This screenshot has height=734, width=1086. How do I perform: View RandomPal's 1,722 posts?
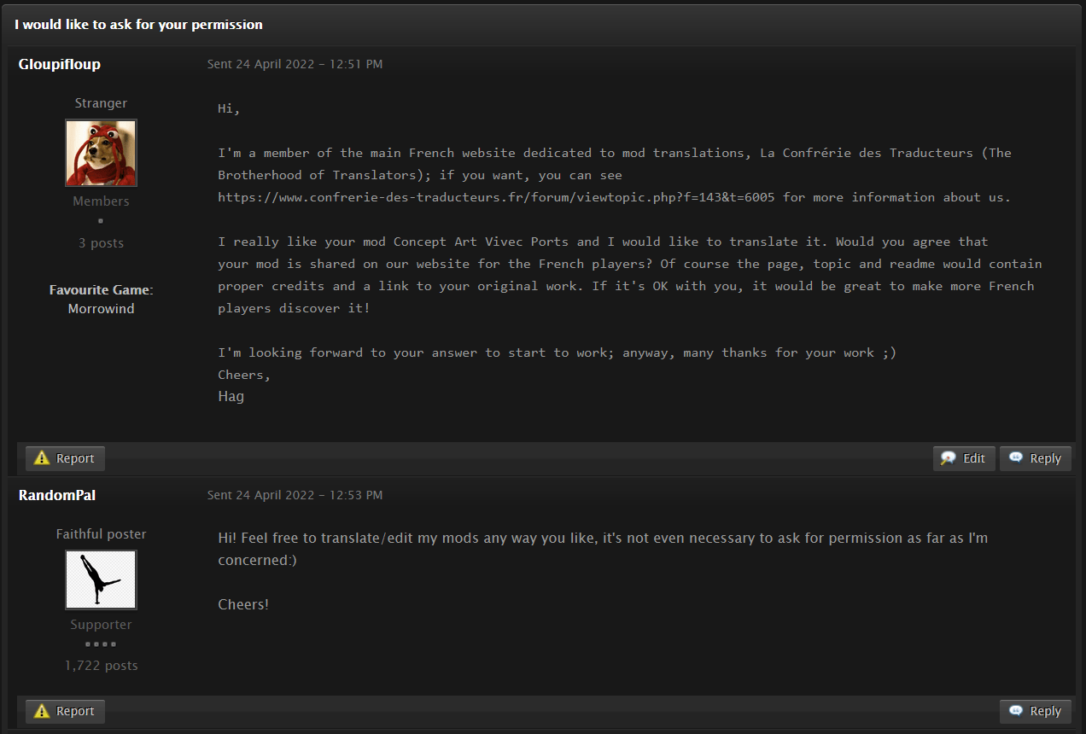click(101, 666)
